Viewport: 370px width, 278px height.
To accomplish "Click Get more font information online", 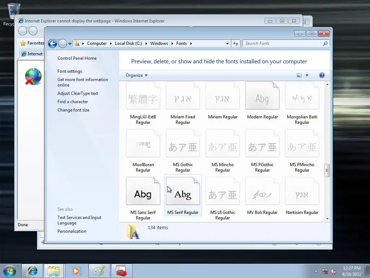I will pos(83,82).
